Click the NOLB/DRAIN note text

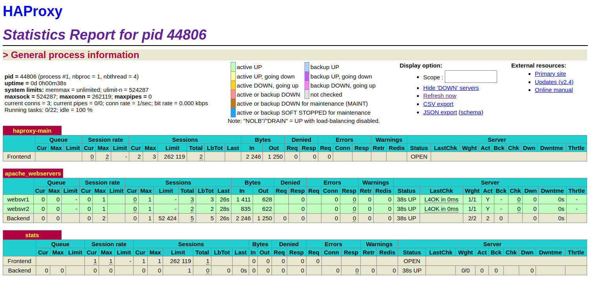click(304, 121)
